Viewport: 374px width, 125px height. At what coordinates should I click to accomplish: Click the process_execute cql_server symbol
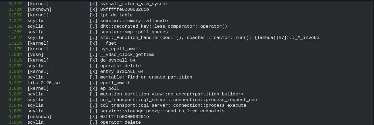click(x=173, y=105)
